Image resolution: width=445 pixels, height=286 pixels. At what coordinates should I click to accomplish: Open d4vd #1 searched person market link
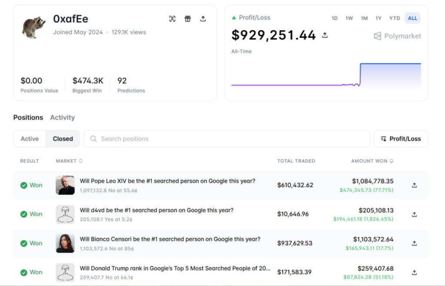point(156,210)
